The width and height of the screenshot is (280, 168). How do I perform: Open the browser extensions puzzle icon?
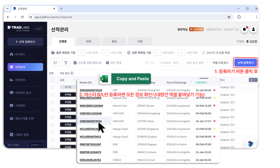(239, 17)
